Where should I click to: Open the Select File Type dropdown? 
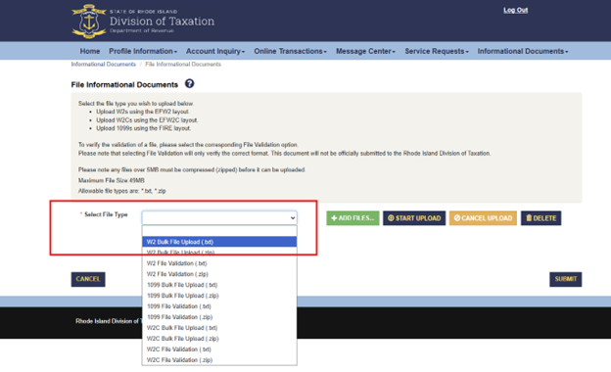[219, 217]
